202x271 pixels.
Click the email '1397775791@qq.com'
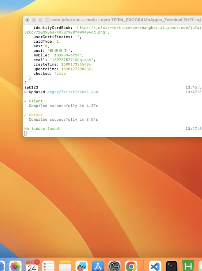pyautogui.click(x=71, y=60)
